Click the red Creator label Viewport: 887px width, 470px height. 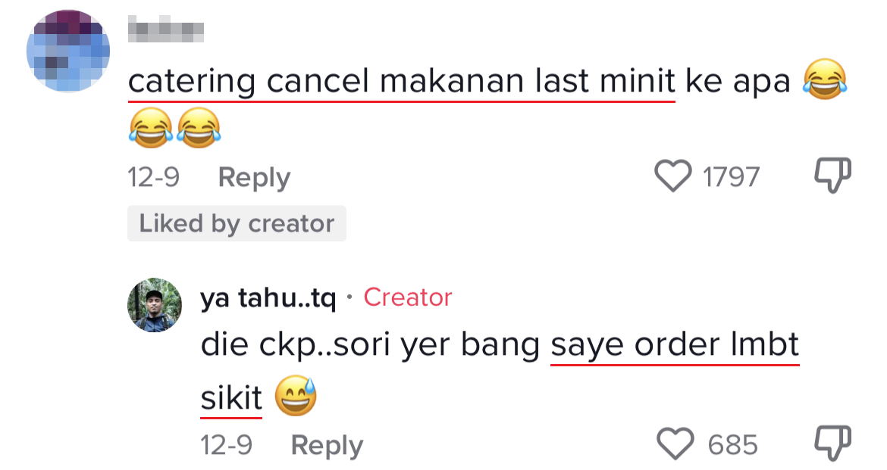408,297
